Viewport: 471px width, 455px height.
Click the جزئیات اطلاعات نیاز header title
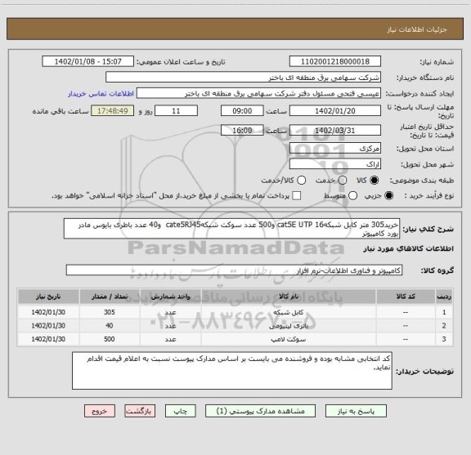(x=417, y=29)
